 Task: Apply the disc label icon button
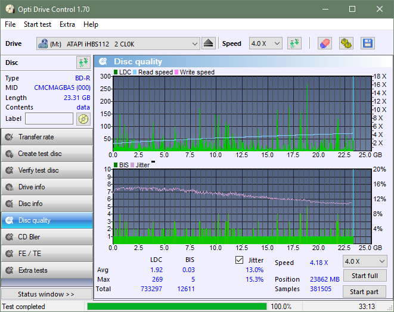[x=83, y=118]
